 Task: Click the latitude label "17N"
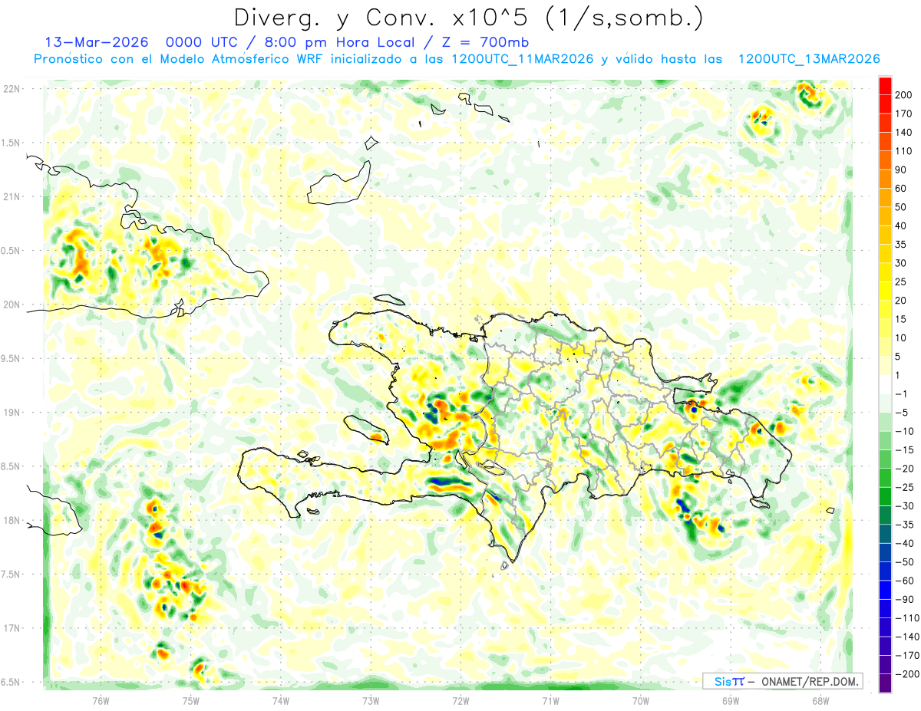click(x=12, y=628)
